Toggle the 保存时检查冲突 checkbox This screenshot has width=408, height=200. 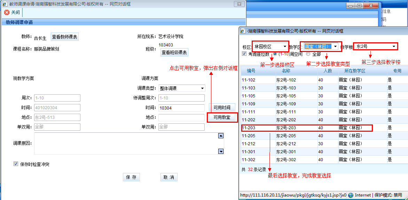coord(16,164)
